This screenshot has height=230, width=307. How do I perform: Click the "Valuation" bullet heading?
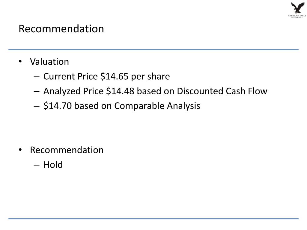coord(49,62)
